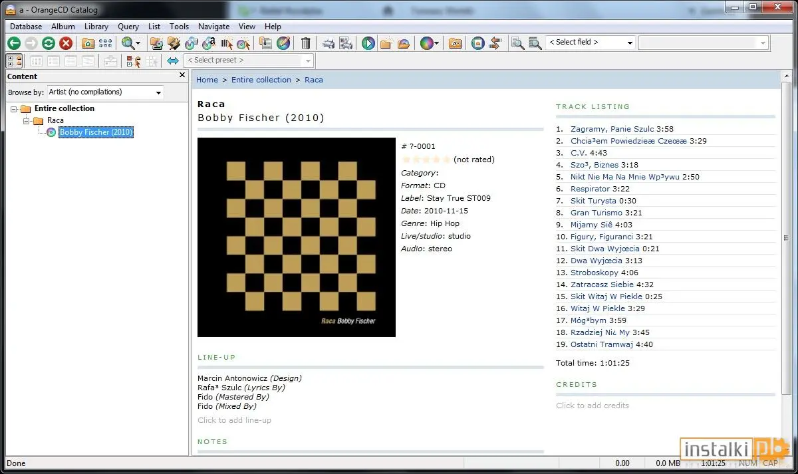The image size is (798, 474).
Task: Click the green Refresh icon
Action: (49, 43)
